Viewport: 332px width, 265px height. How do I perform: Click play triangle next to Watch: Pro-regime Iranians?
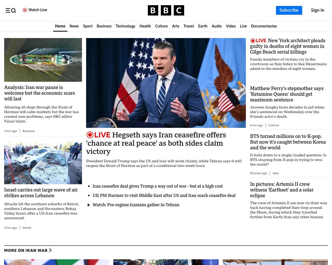tap(89, 205)
